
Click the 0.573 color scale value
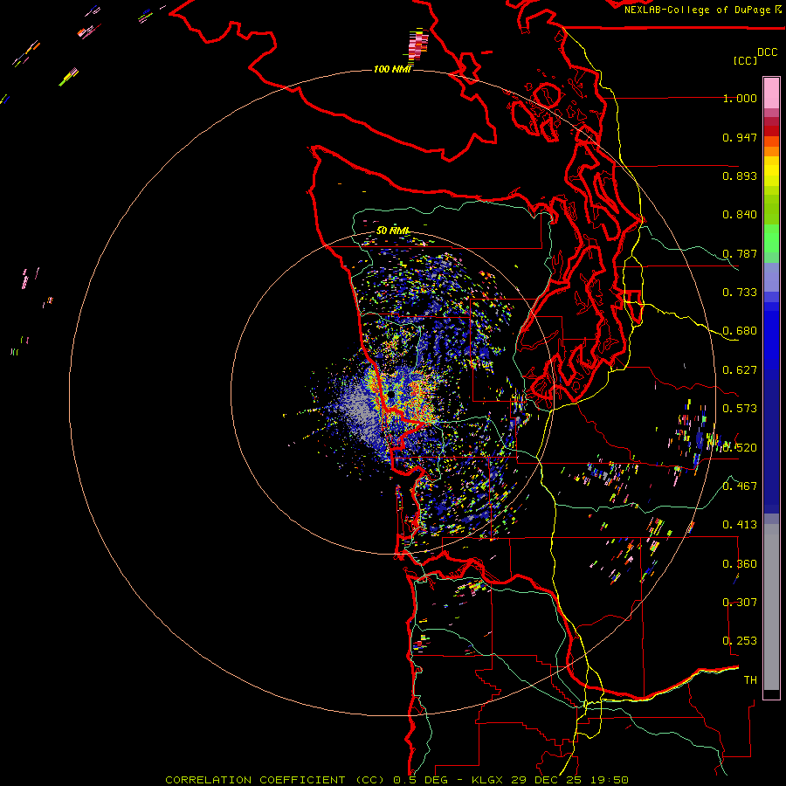[x=740, y=409]
